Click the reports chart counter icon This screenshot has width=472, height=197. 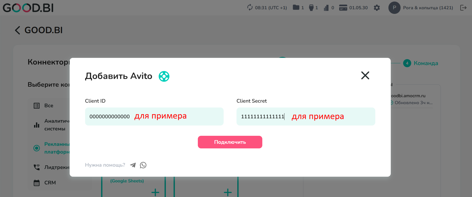326,8
